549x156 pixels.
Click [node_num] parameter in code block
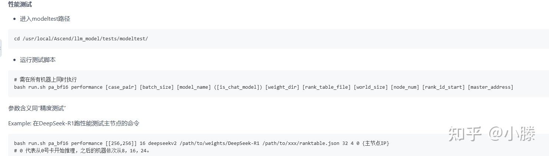405,87
